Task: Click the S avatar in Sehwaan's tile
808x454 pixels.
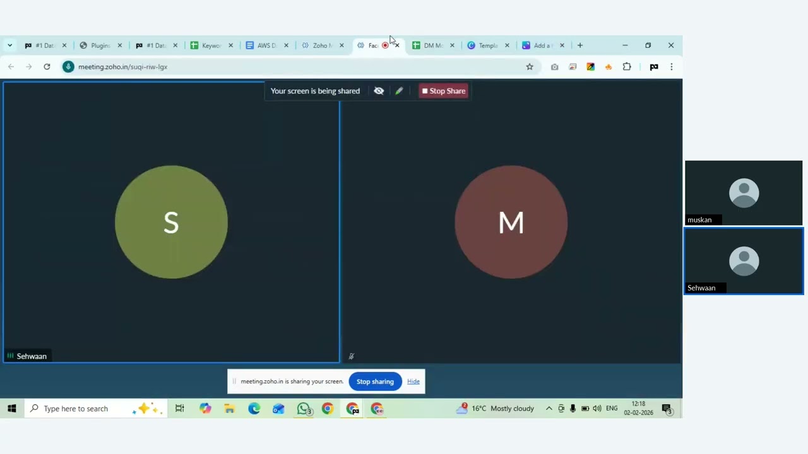Action: [171, 222]
